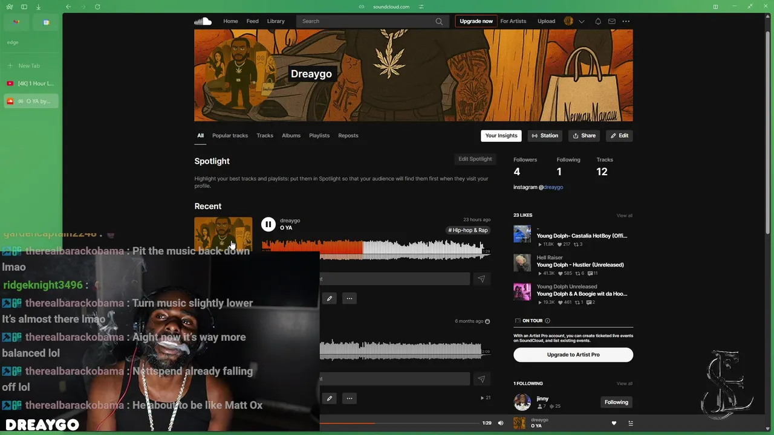Viewport: 774px width, 435px height.
Task: Open Your Insights
Action: [x=501, y=136]
